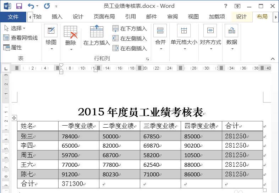279x193 pixels.
Task: Click the Save icon in title bar
Action: (x=19, y=6)
